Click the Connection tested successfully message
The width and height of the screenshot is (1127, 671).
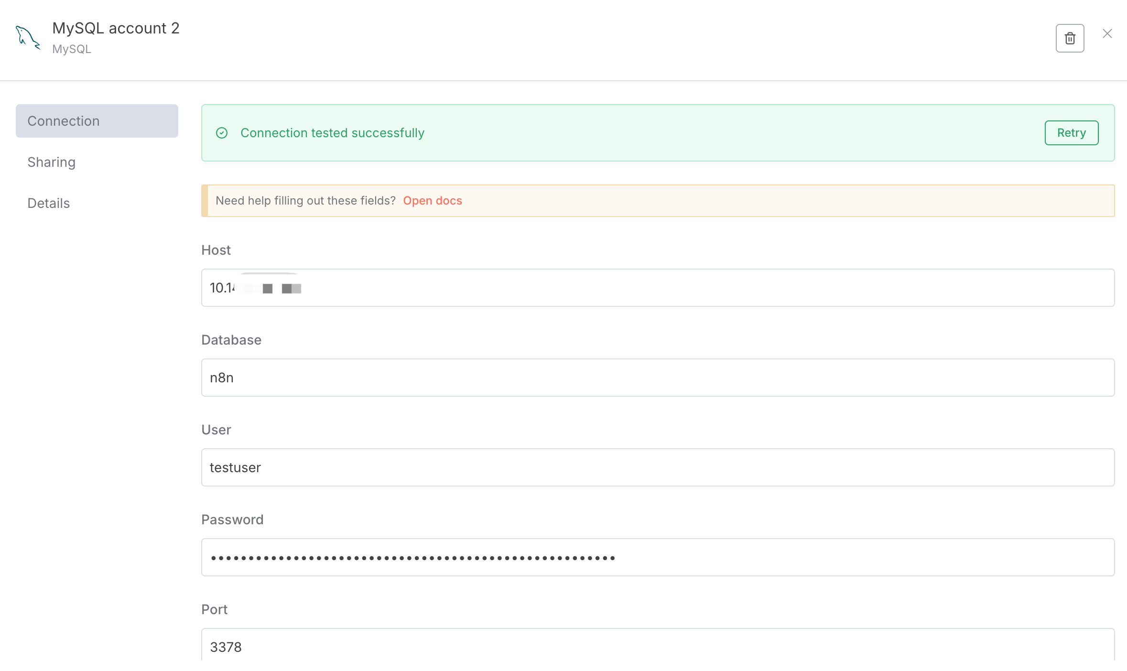click(332, 133)
